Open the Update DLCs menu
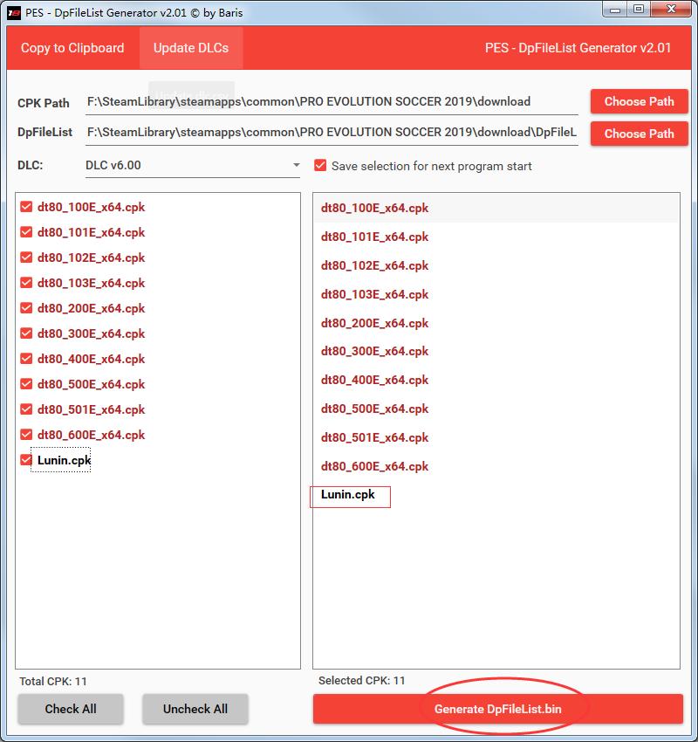698x742 pixels. (x=191, y=48)
